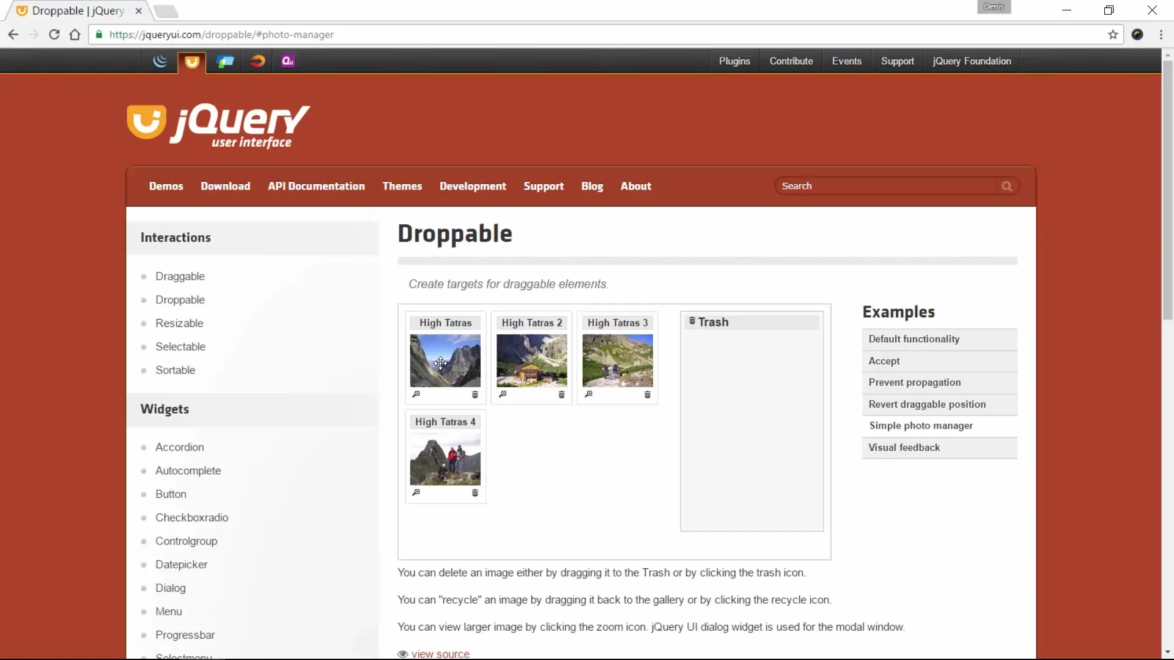Click the view source link
Screen dimensions: 1174x660
pos(440,654)
